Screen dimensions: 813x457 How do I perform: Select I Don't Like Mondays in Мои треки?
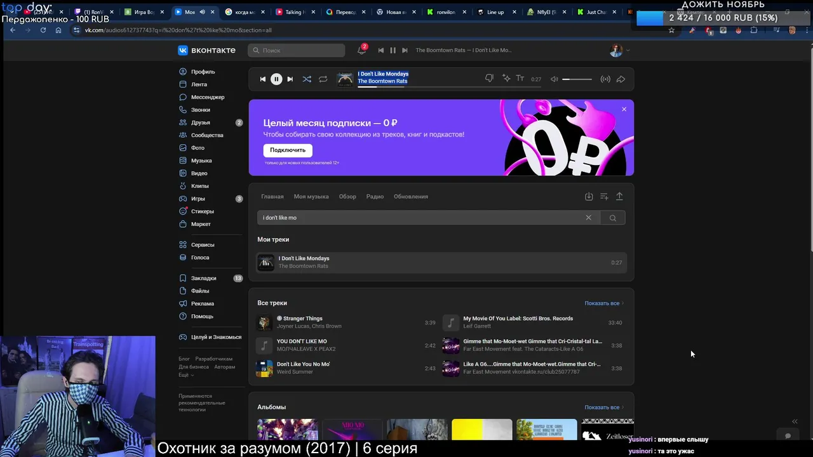441,262
